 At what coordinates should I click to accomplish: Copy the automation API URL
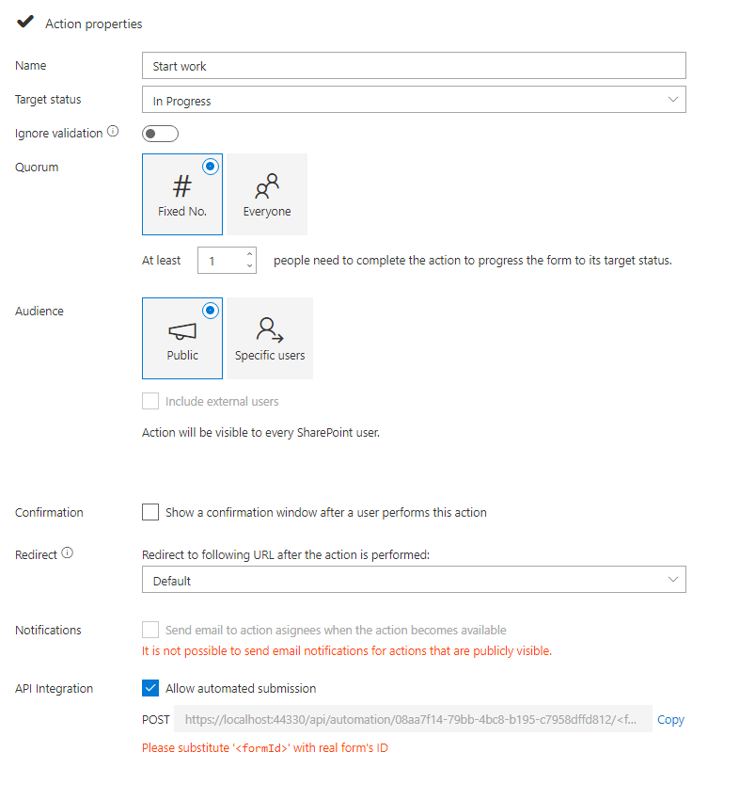(670, 720)
